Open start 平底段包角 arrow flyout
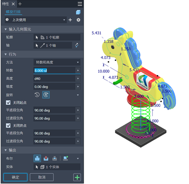The height and width of the screenshot is (184, 189). click(78, 110)
